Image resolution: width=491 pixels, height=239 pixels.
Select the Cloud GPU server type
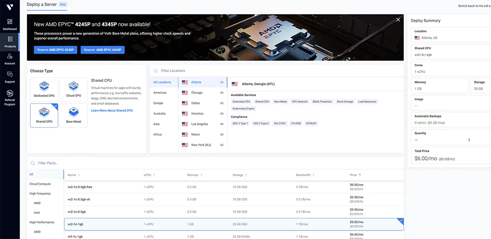pyautogui.click(x=74, y=89)
